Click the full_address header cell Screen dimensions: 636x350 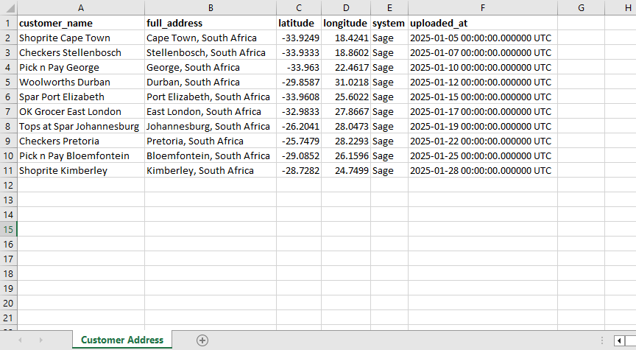coord(211,23)
